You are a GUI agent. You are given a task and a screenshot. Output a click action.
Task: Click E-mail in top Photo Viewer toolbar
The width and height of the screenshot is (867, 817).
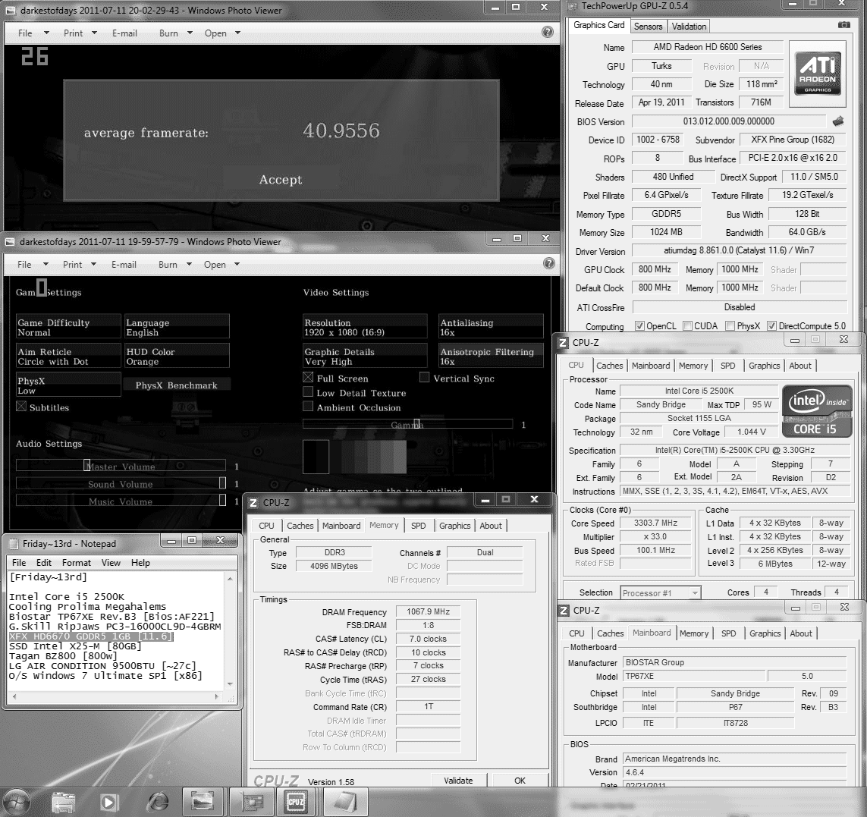(x=124, y=33)
